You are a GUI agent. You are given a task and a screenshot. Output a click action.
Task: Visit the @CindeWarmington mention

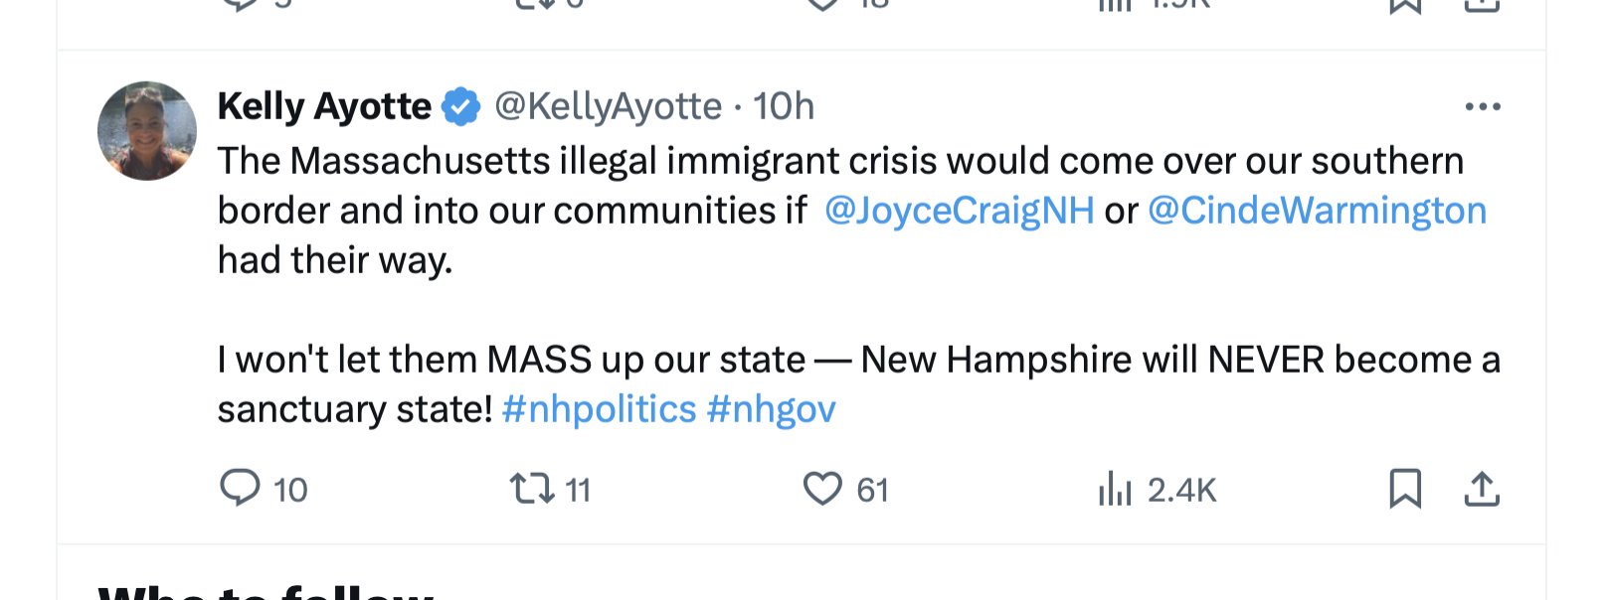pyautogui.click(x=1317, y=211)
